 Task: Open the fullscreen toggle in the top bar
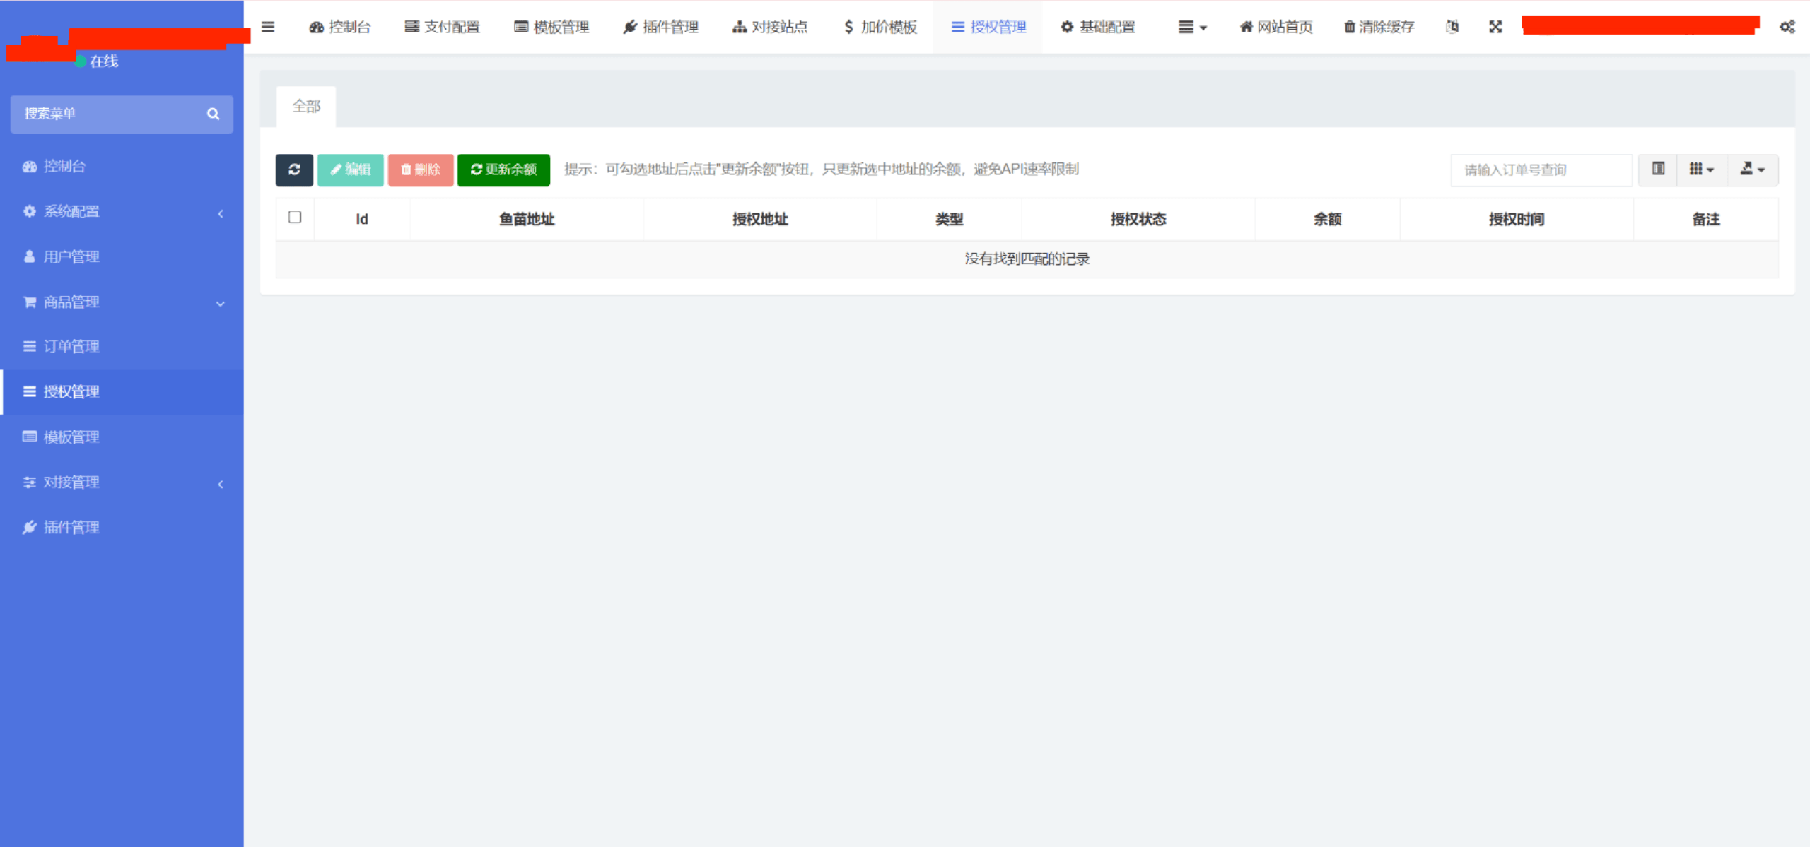point(1495,27)
